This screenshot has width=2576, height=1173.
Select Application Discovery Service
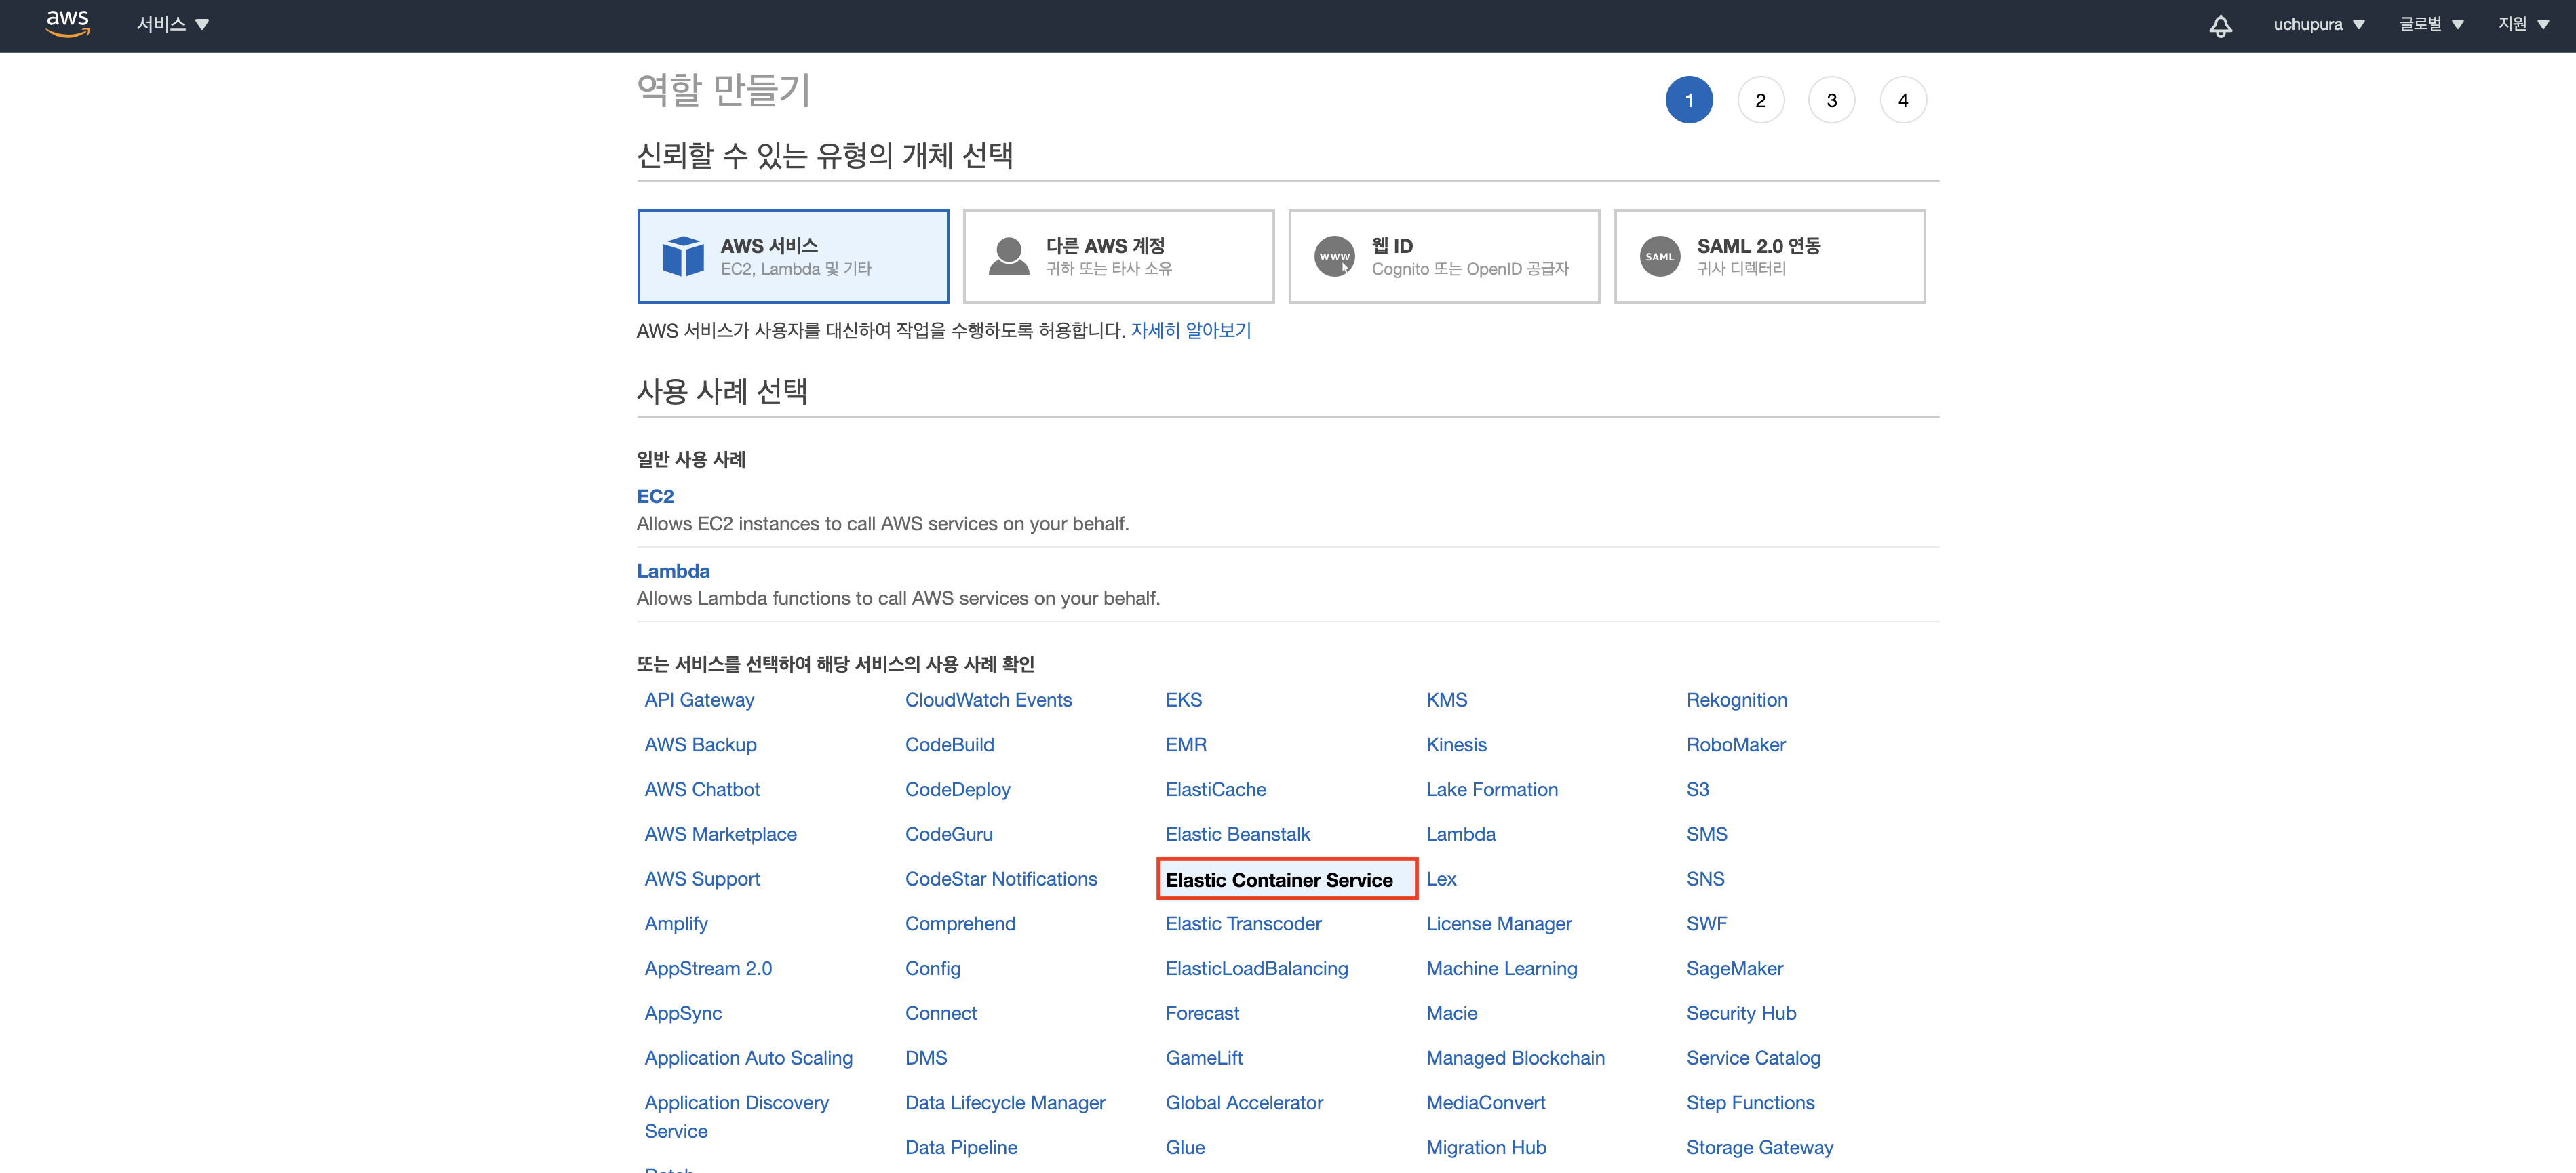(736, 1117)
